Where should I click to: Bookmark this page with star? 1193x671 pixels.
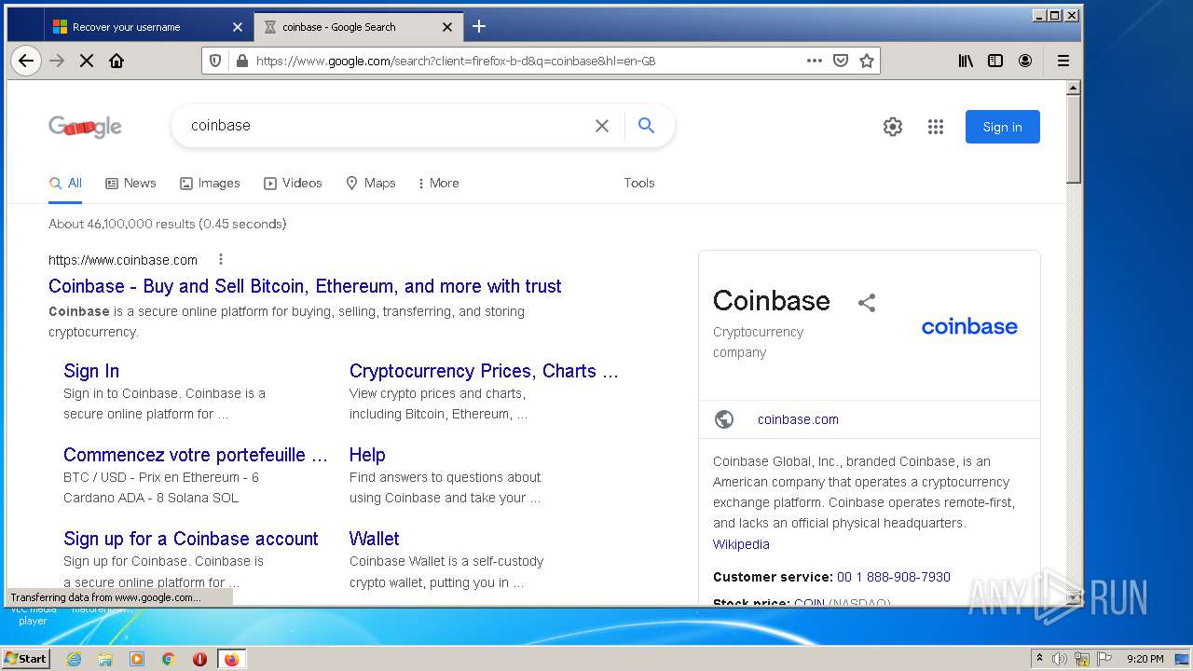(x=867, y=61)
